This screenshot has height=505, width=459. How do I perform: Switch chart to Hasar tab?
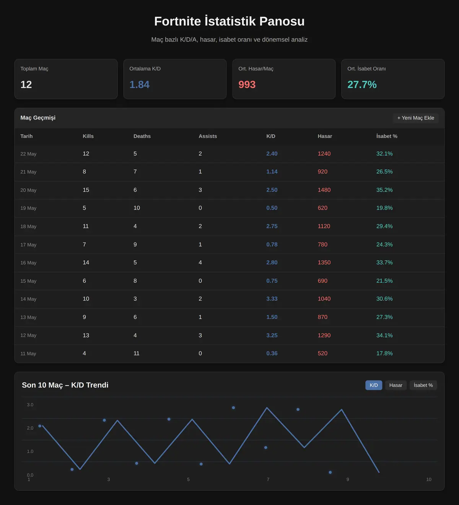pyautogui.click(x=396, y=385)
